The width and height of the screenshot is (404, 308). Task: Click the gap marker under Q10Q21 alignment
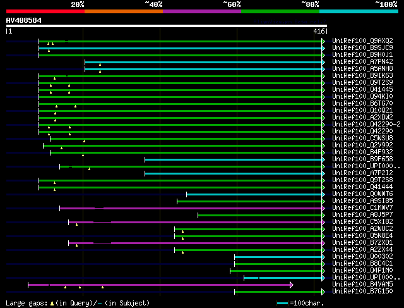point(55,113)
